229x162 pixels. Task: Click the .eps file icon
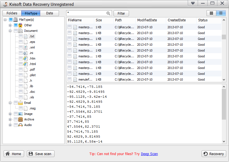pos(25,42)
